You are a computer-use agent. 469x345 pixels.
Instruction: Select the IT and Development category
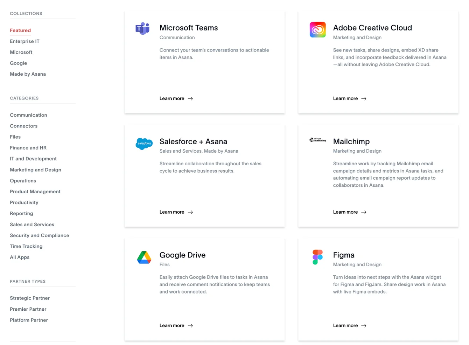[x=33, y=159]
